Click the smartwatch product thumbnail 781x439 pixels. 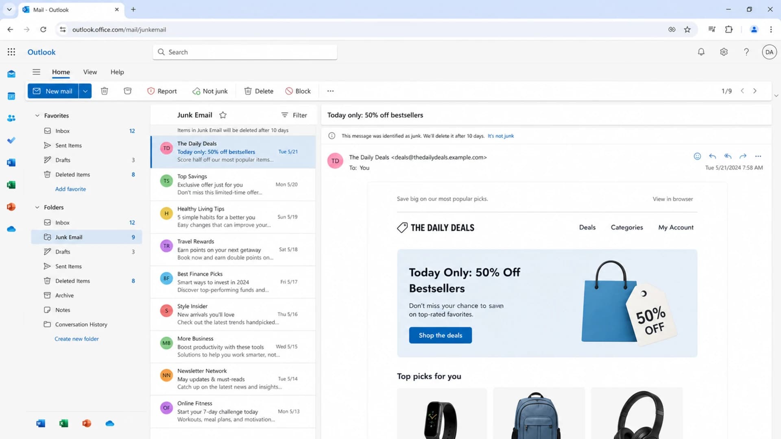[442, 413]
